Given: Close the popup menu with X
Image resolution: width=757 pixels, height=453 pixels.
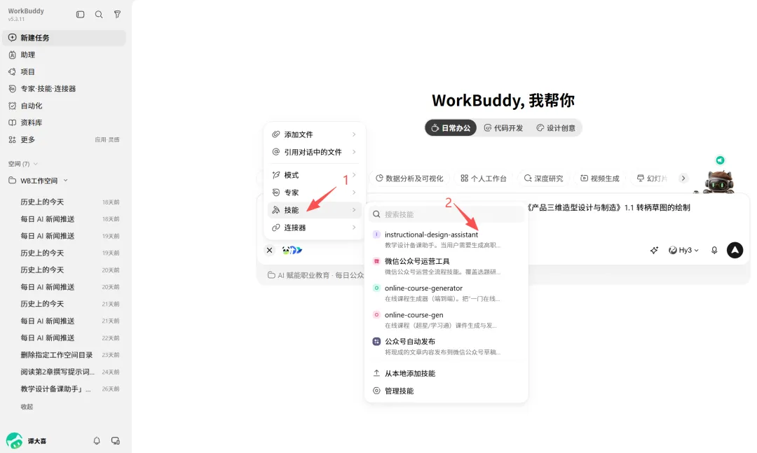Looking at the screenshot, I should pyautogui.click(x=269, y=250).
